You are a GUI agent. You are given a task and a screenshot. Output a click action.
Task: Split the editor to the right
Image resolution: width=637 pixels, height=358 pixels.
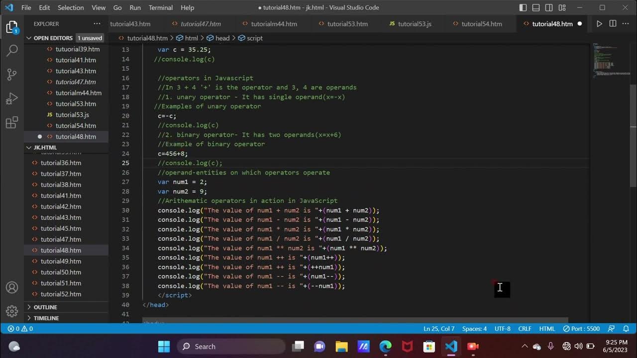613,24
